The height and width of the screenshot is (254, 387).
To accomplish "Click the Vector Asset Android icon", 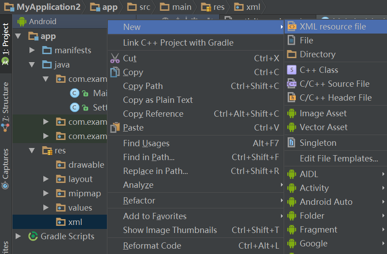I will [x=292, y=127].
